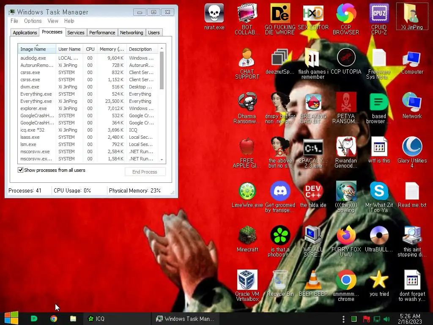The height and width of the screenshot is (325, 433).
Task: Open the View menu
Action: (53, 21)
